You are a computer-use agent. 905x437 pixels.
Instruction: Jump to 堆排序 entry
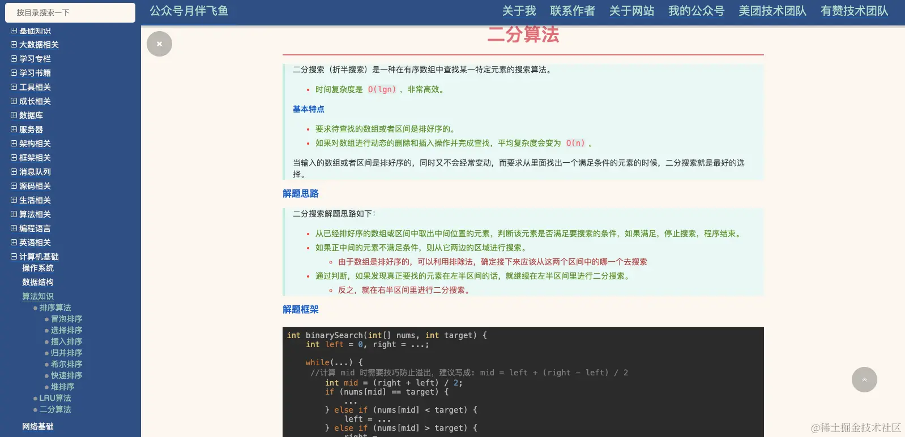tap(63, 387)
